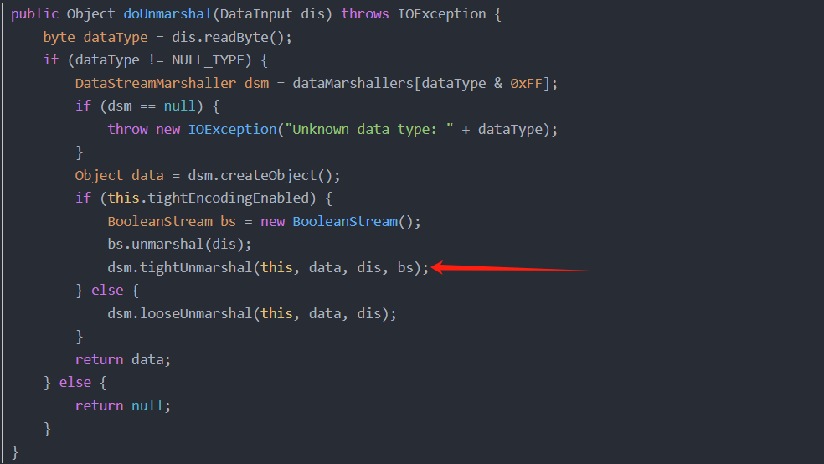
Task: Click 'byte dataType = dis.readByte();' line
Action: click(x=167, y=38)
